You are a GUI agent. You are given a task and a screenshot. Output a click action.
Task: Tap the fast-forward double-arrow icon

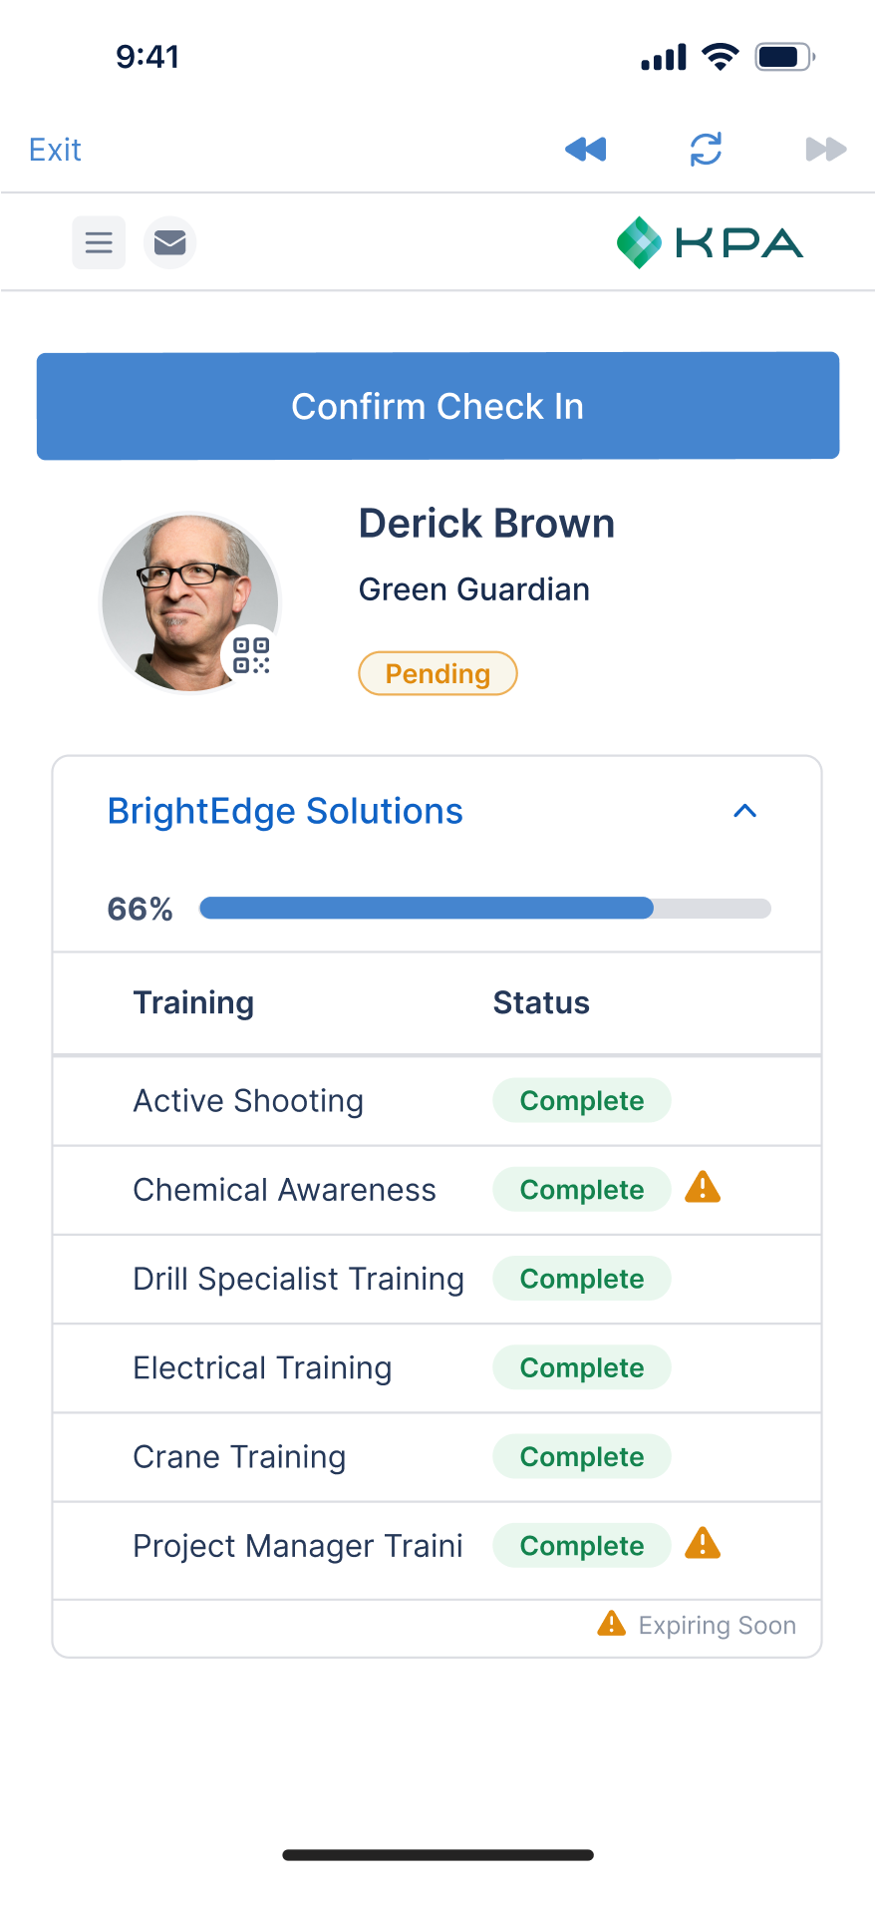click(825, 150)
